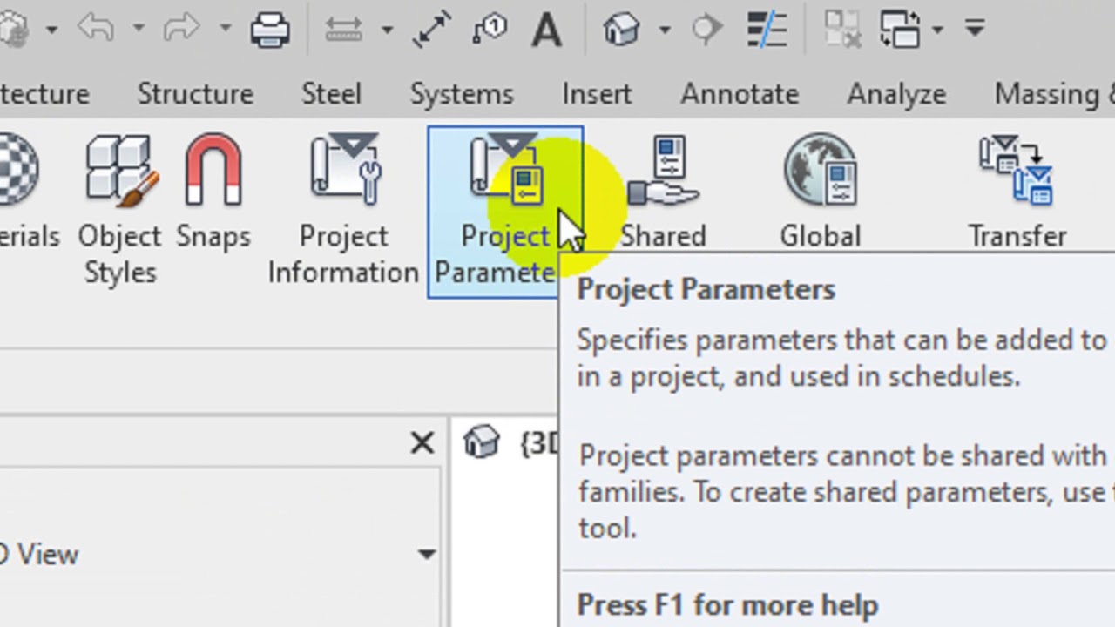Expand the Switch Windows dropdown arrow

pyautogui.click(x=937, y=30)
